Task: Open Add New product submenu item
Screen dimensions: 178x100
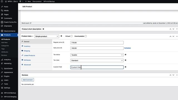Action: click(x=4, y=42)
